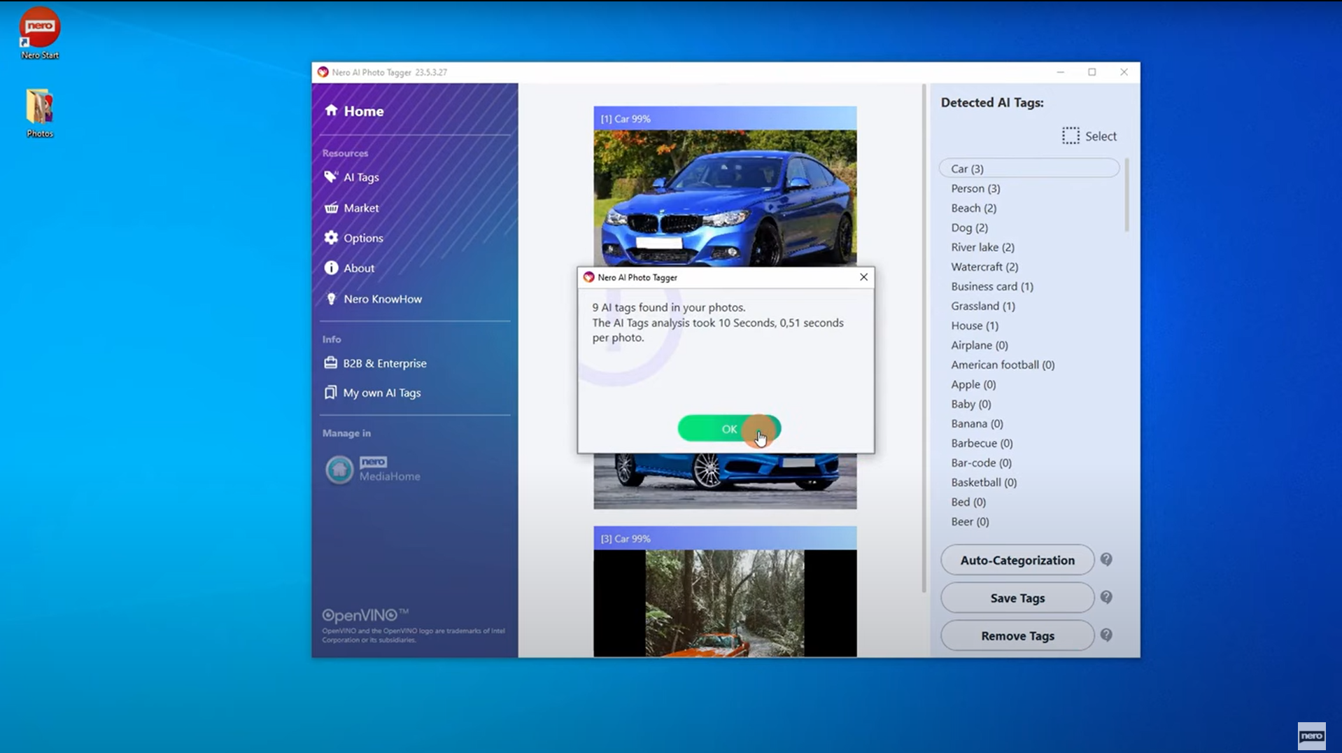
Task: Open the Home menu item
Action: (363, 111)
